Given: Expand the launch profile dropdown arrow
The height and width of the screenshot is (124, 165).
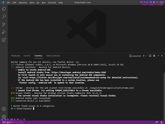Looking at the screenshot, I should pos(146,56).
